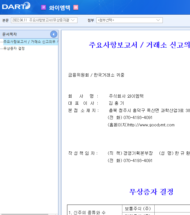Click the blue 무상증자 결정 heading
The width and height of the screenshot is (190, 215).
tap(151, 192)
